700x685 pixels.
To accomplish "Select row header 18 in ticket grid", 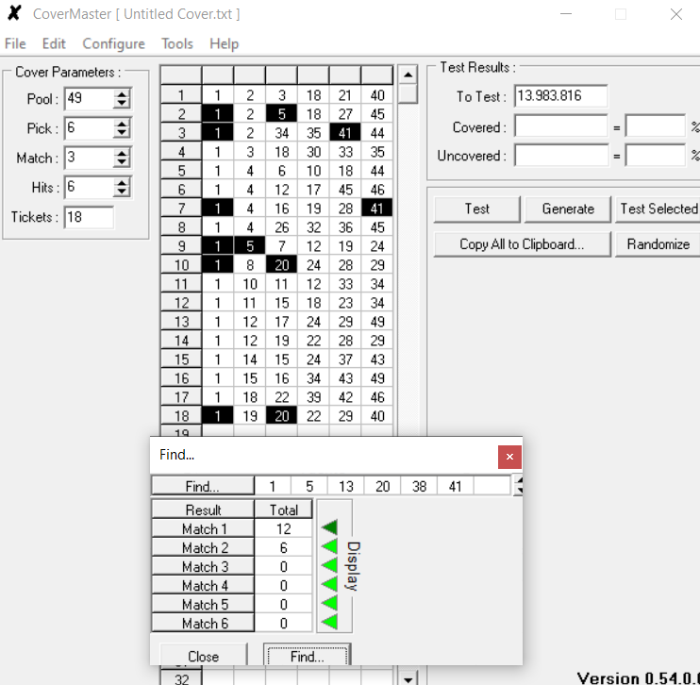I will (181, 416).
